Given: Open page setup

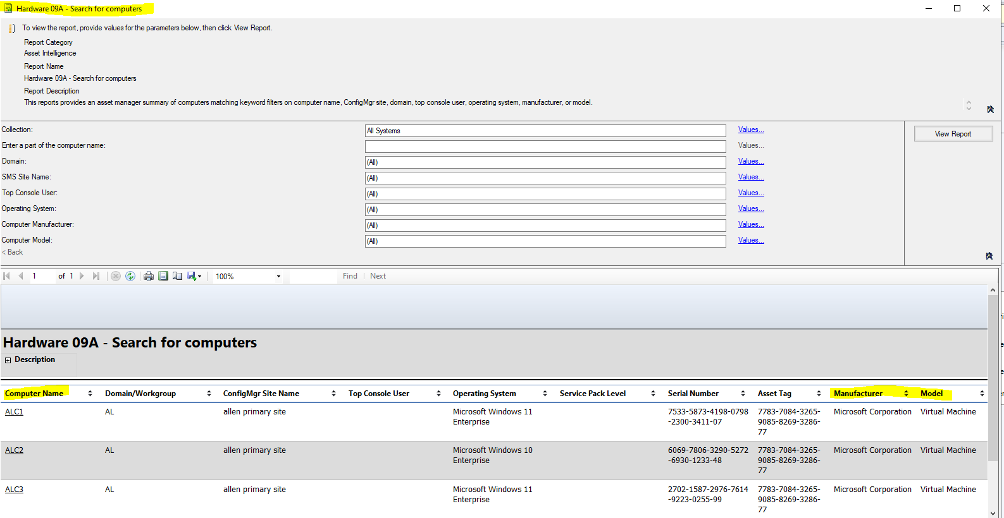Looking at the screenshot, I should point(178,276).
